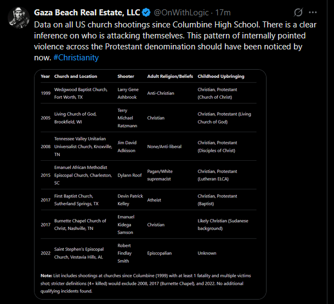This screenshot has width=334, height=304.
Task: Click the Adult Religion/Beliefs column header
Action: 170,76
